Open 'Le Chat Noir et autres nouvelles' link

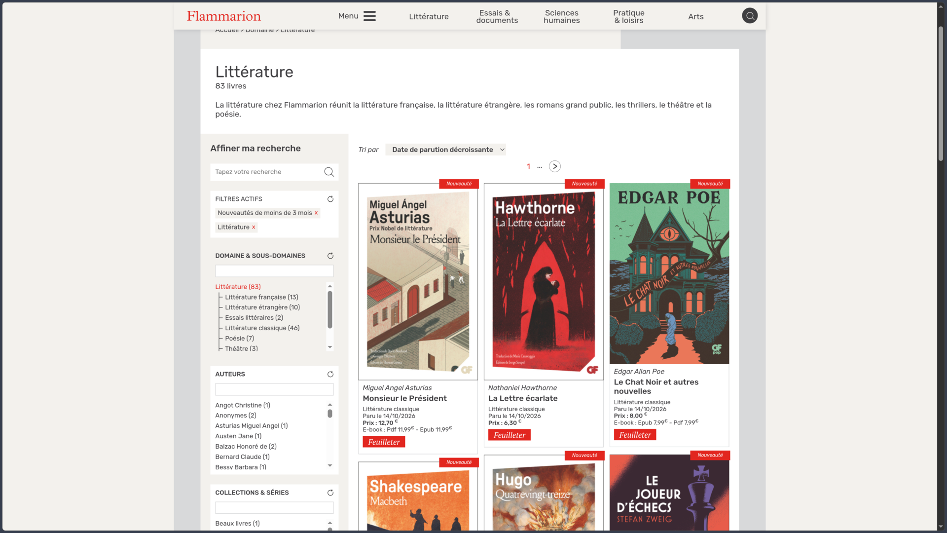tap(656, 386)
